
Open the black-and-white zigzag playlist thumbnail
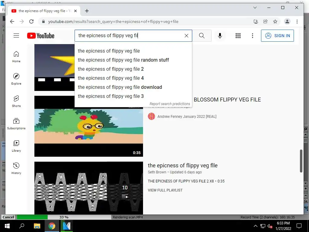[89, 188]
